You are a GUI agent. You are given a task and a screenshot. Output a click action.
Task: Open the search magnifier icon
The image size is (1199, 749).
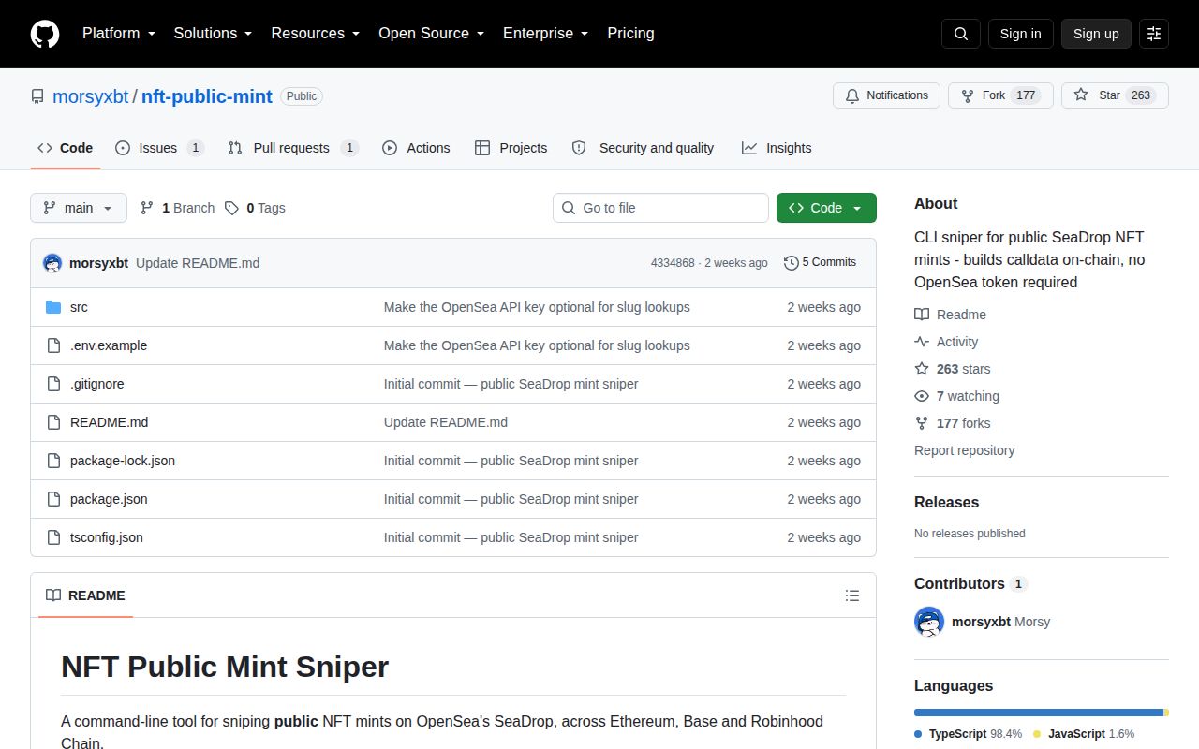pos(961,34)
